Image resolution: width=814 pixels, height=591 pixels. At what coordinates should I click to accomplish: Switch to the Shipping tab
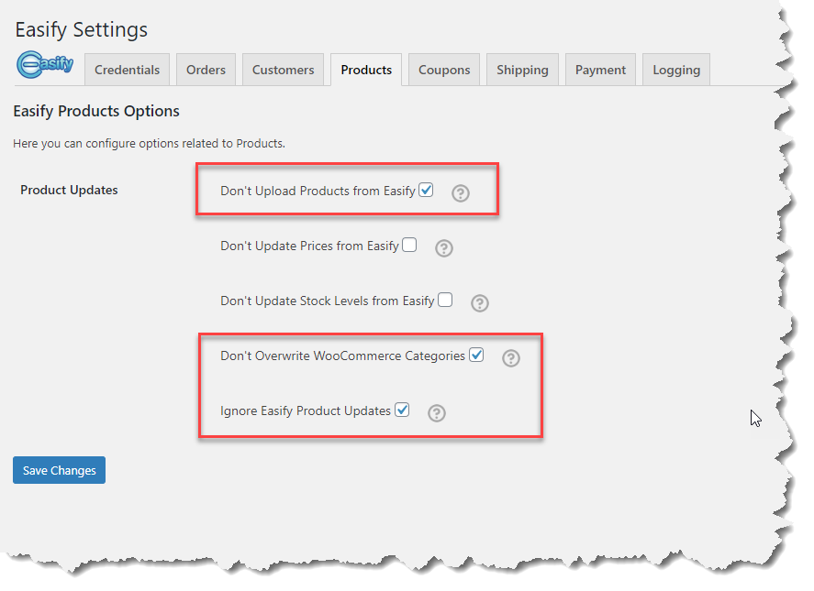(x=522, y=70)
